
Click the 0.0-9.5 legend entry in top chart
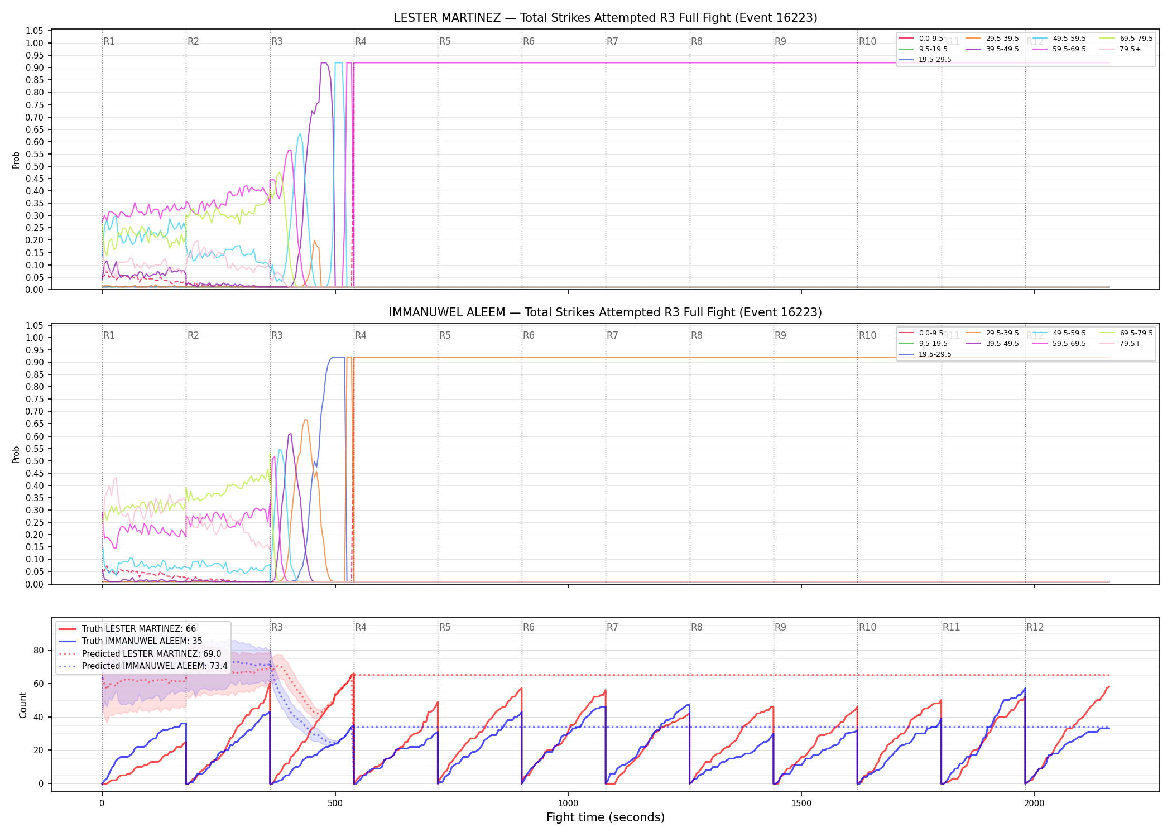(x=921, y=39)
